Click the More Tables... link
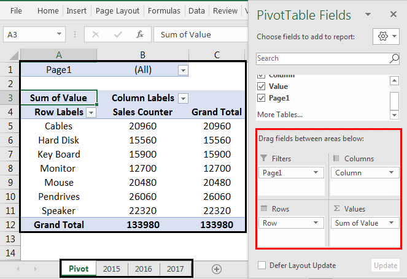 pos(280,115)
